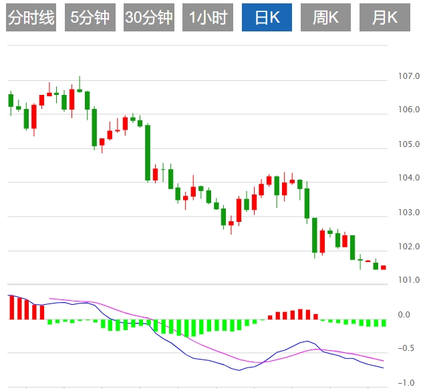Show the 周K weekly chart
Viewport: 425px width, 389px height.
tap(325, 17)
